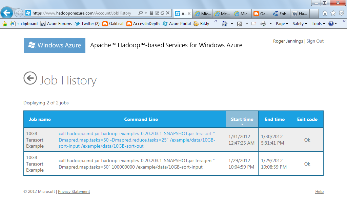The height and width of the screenshot is (200, 347).
Task: Click the refresh icon in address bar
Action: coord(162,13)
